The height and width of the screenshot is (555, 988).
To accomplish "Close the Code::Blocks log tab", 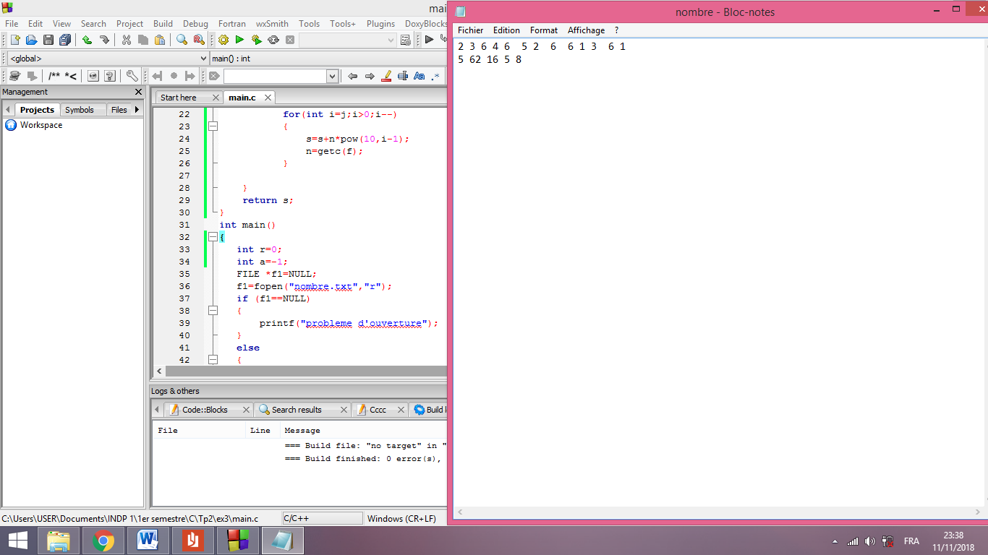I will pos(246,410).
